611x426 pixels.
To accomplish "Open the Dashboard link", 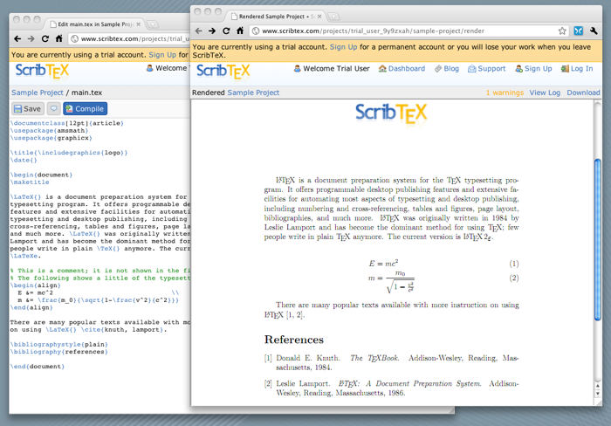I will tap(402, 69).
